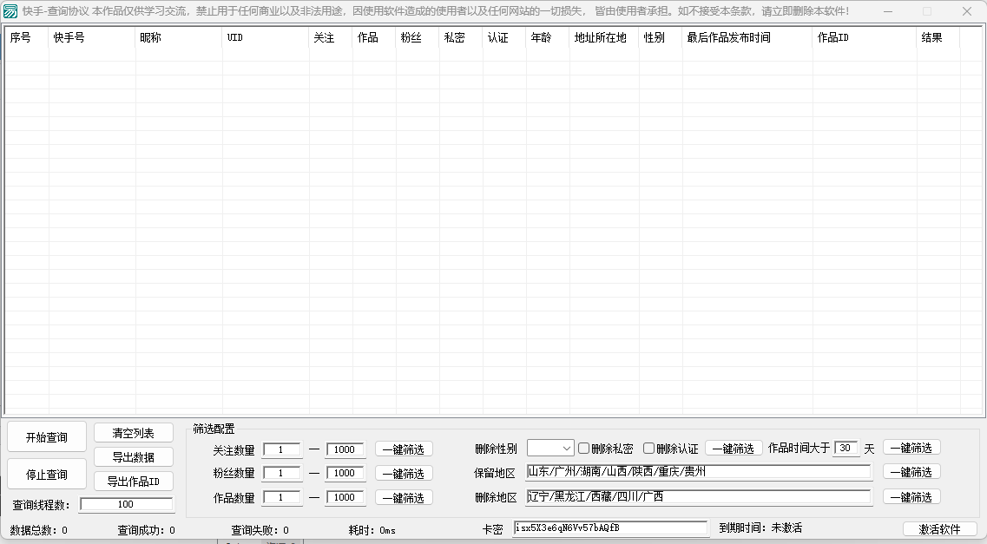Tick the 删除认证 checkbox
Screen dimensions: 987x544
(648, 449)
